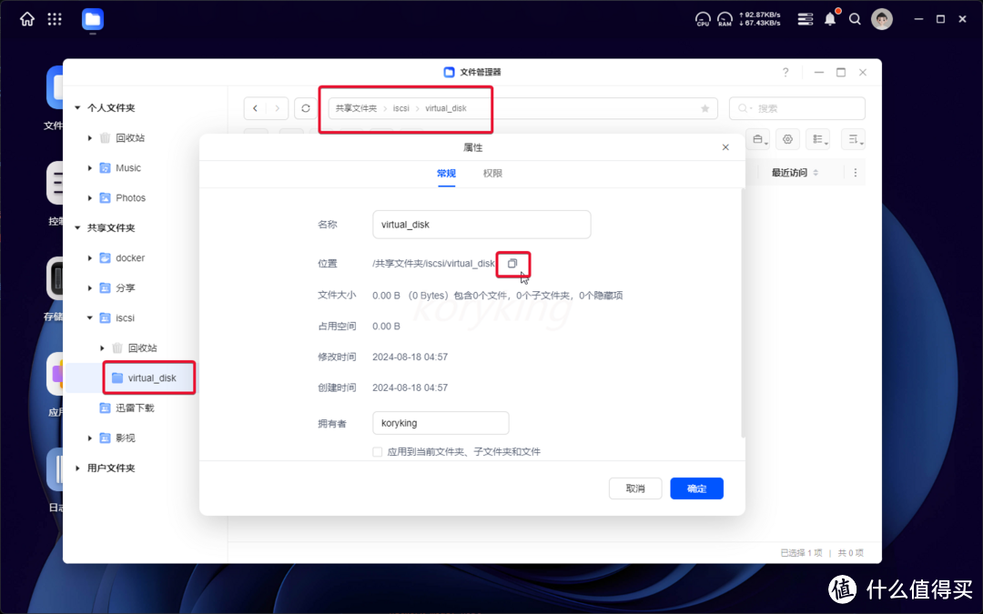Copy the virtual_disk folder path
The height and width of the screenshot is (614, 983).
512,263
